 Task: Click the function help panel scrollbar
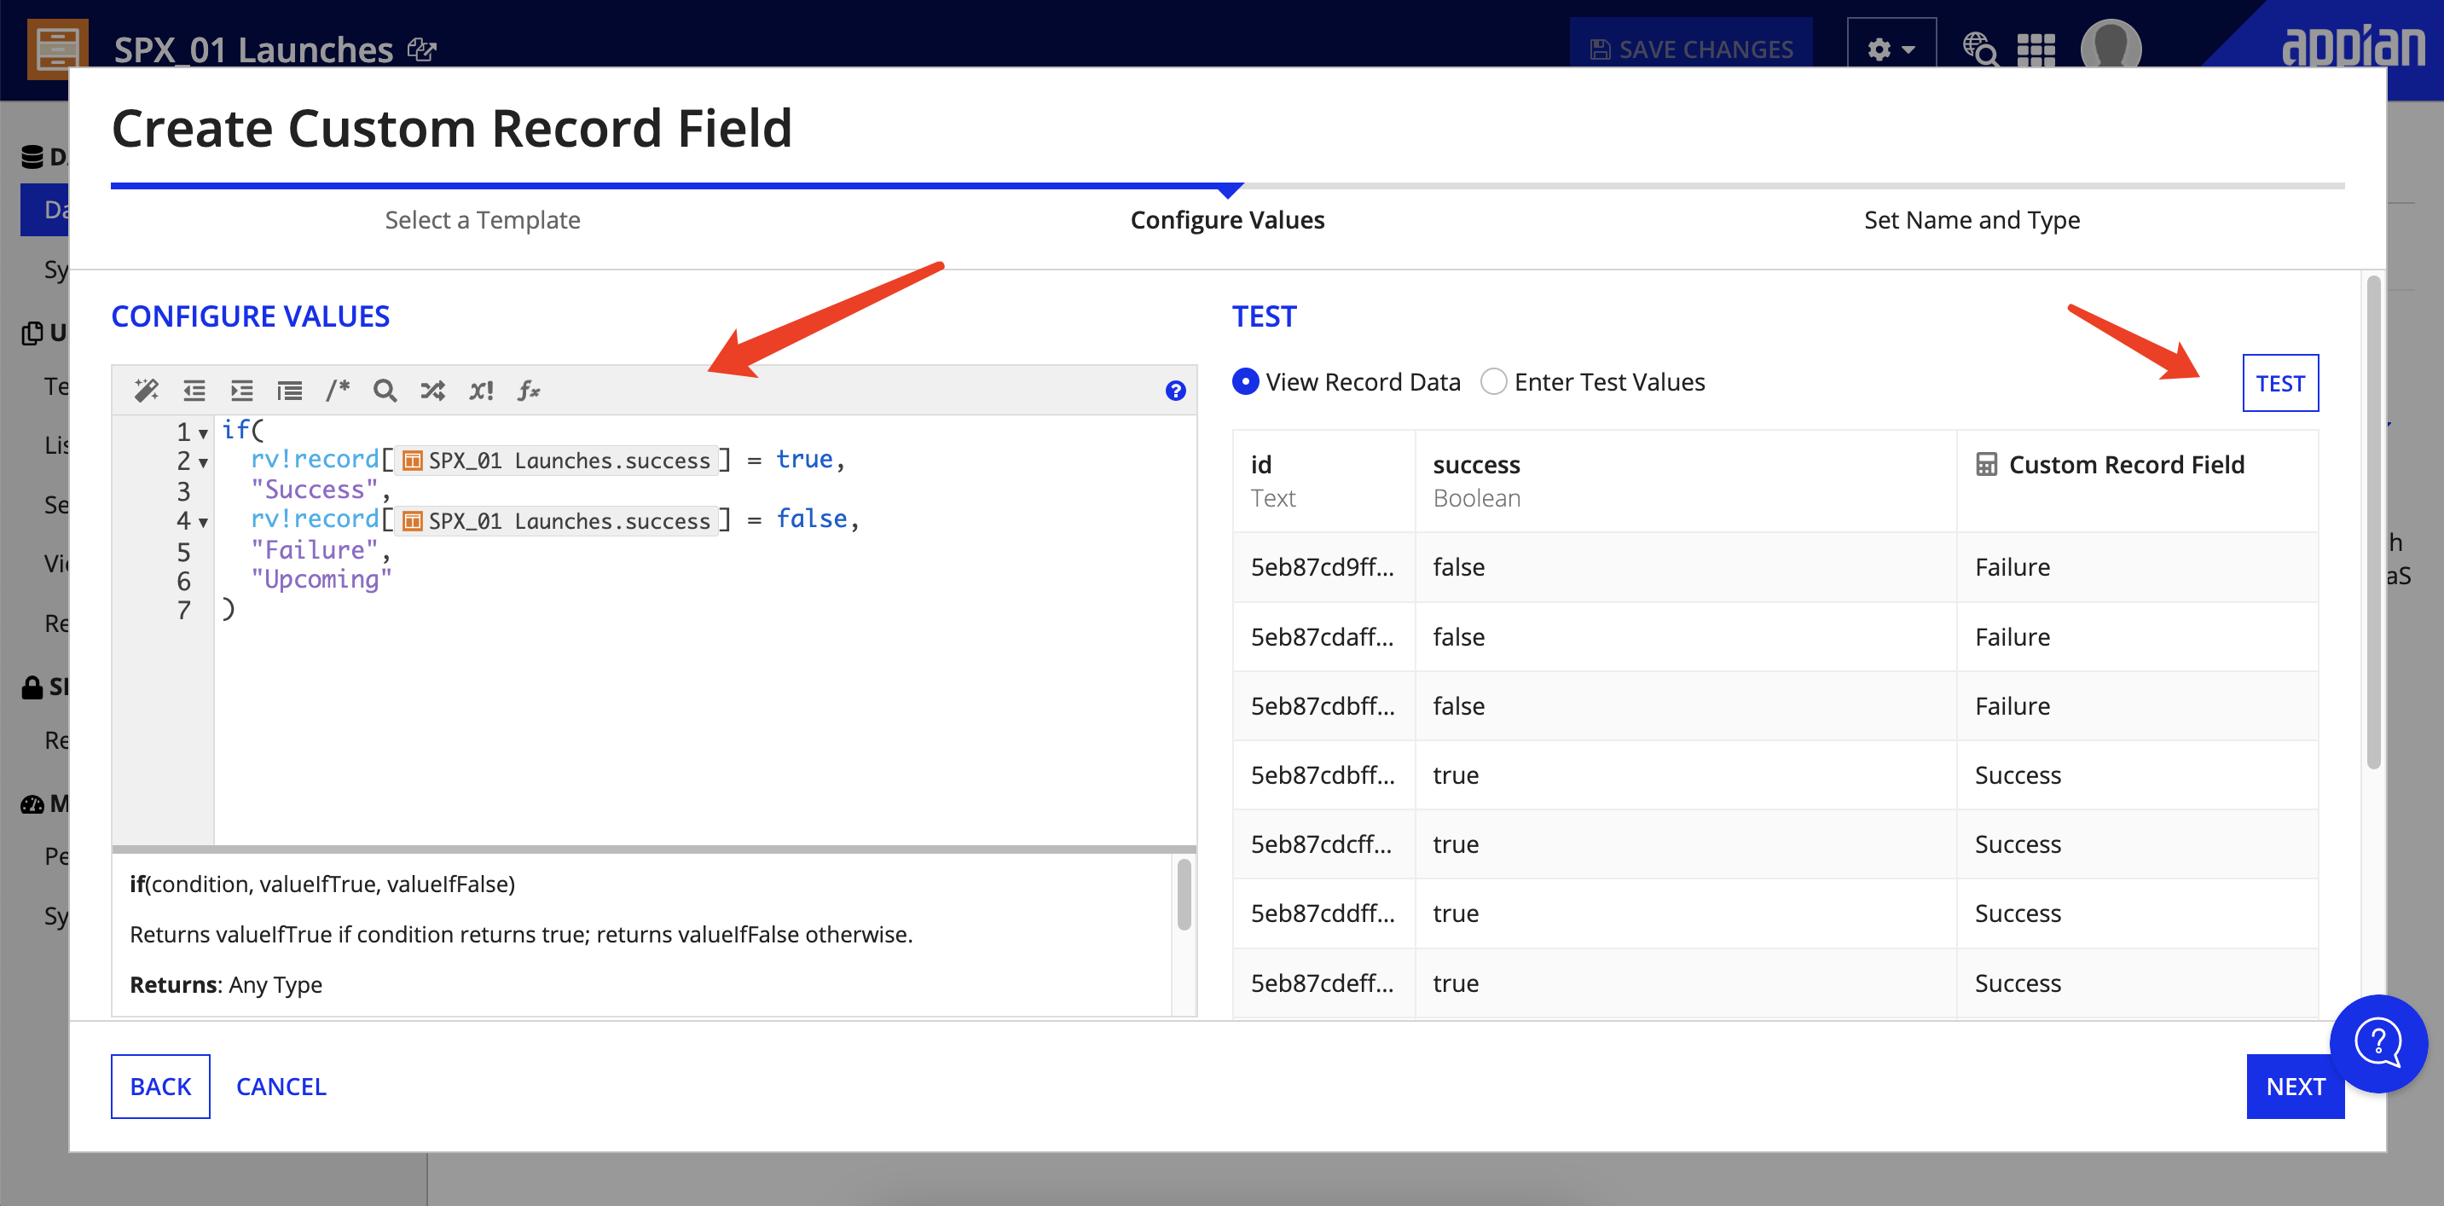(x=1183, y=895)
